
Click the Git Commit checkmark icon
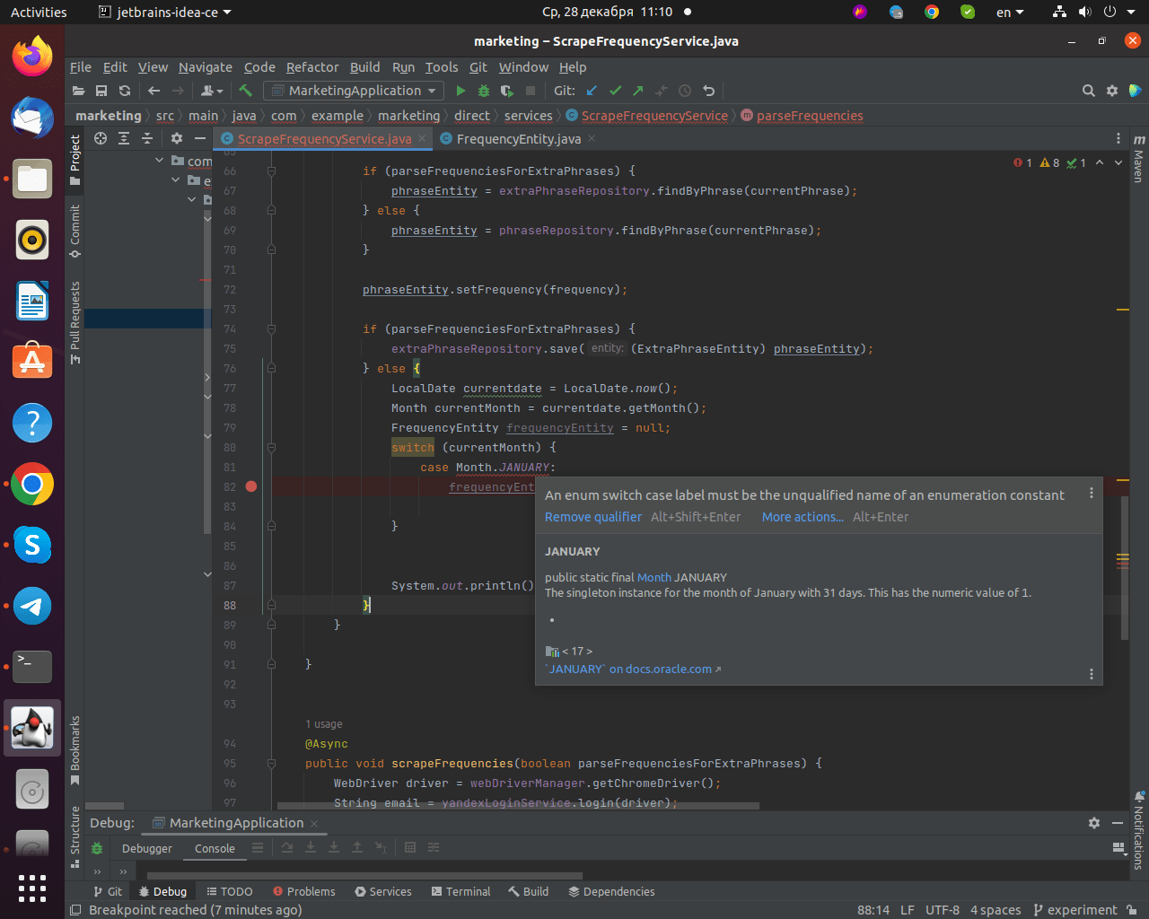[615, 91]
